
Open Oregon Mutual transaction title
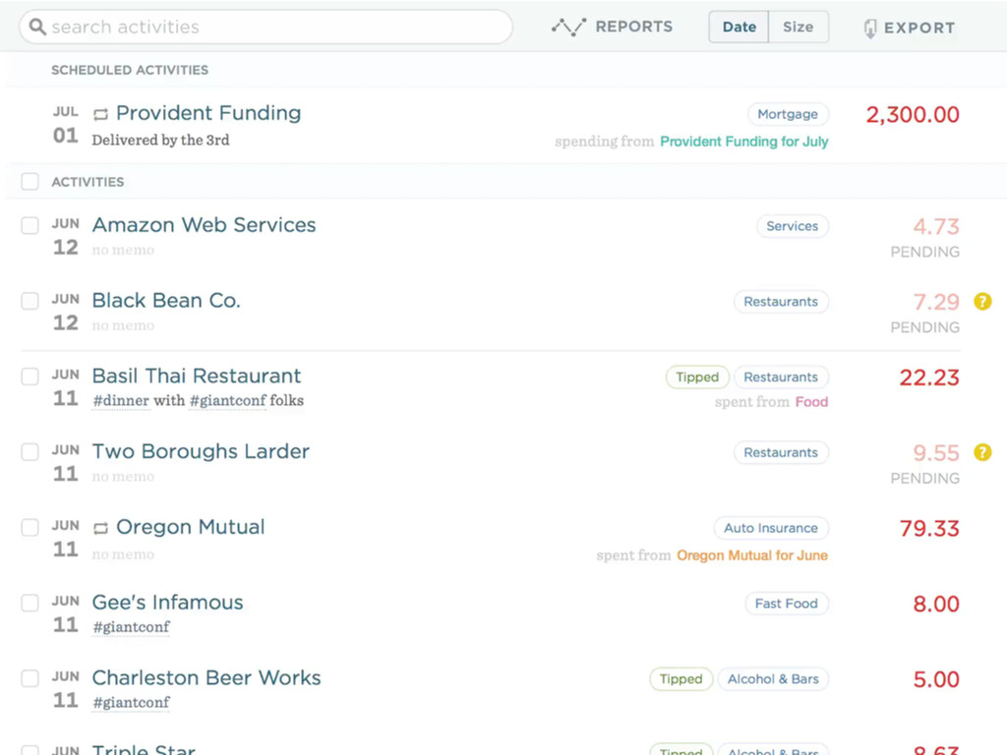tap(190, 527)
